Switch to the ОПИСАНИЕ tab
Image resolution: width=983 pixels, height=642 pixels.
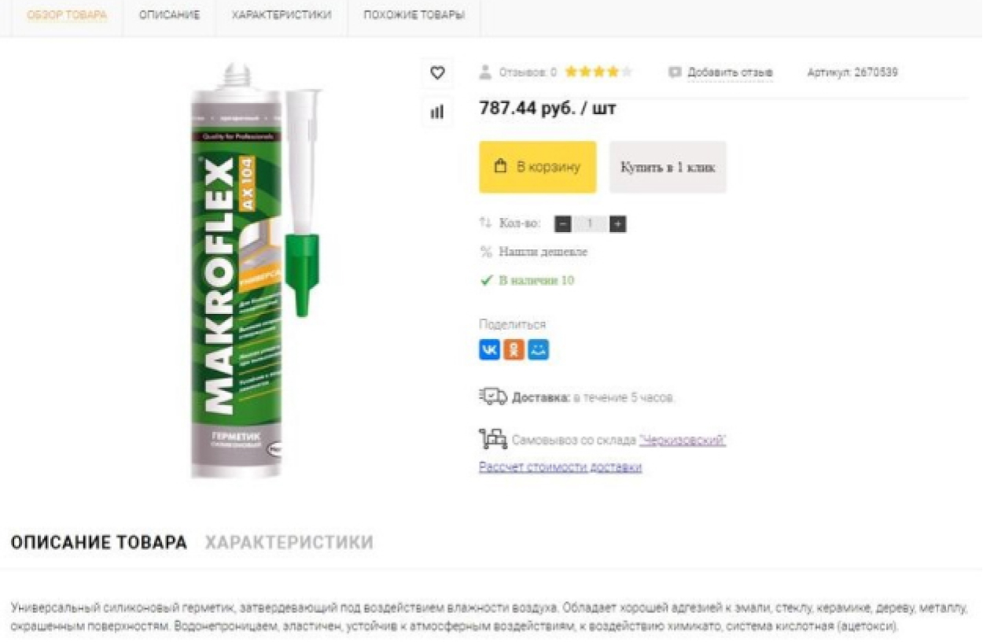tap(169, 15)
